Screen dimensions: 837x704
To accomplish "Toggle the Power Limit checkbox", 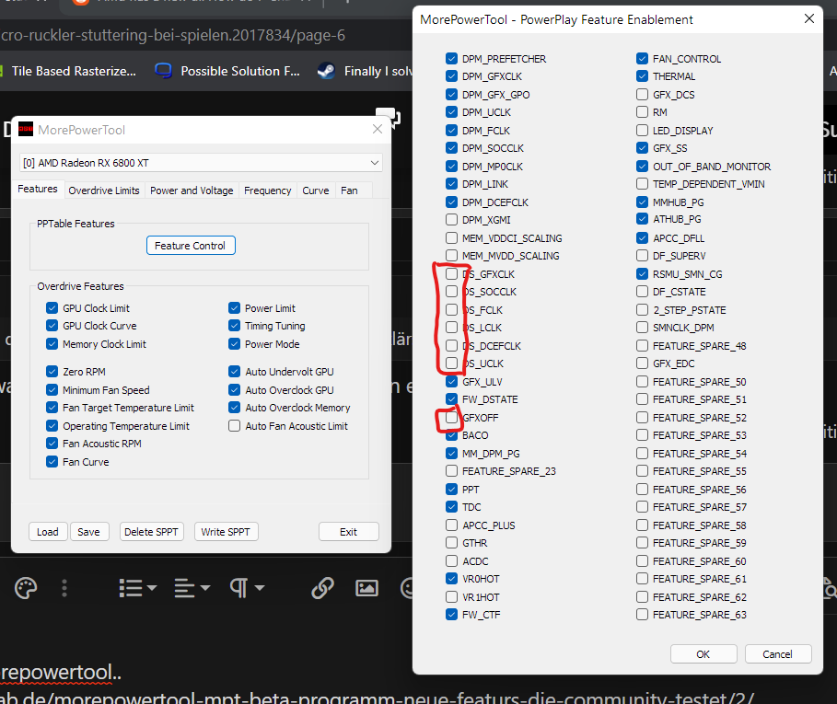I will (x=234, y=307).
